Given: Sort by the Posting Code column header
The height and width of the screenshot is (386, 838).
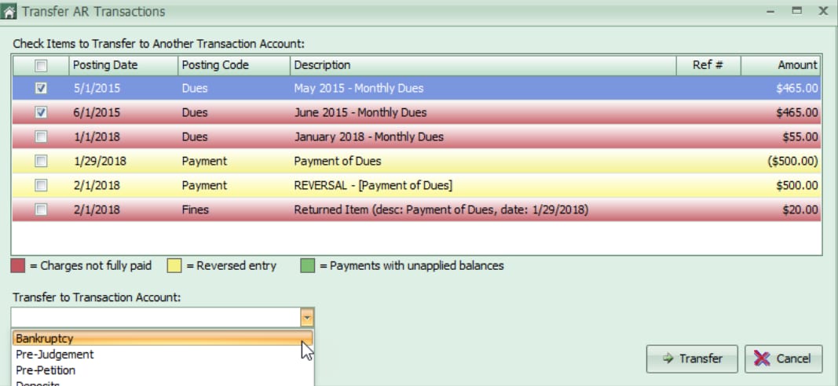Looking at the screenshot, I should [234, 65].
